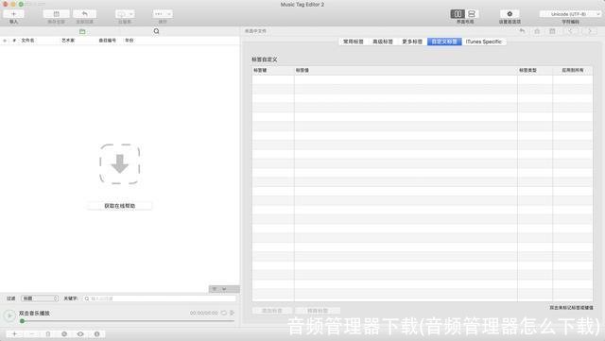Click the trash icon in the bottom bar
Viewport: 605px width, 341px height.
point(48,334)
